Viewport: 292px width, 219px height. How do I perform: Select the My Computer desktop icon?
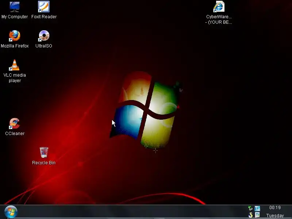[x=15, y=7]
